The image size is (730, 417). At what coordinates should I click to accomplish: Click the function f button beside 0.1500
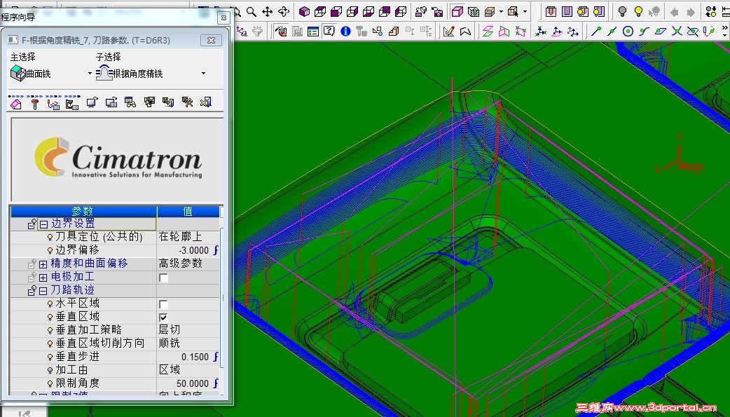[216, 357]
